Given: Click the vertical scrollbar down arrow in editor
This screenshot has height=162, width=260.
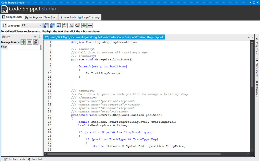Looking at the screenshot, I should click(x=252, y=150).
